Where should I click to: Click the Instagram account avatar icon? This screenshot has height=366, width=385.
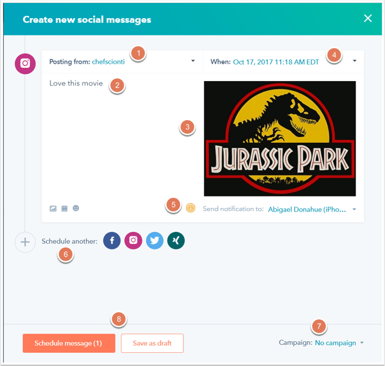pos(25,64)
